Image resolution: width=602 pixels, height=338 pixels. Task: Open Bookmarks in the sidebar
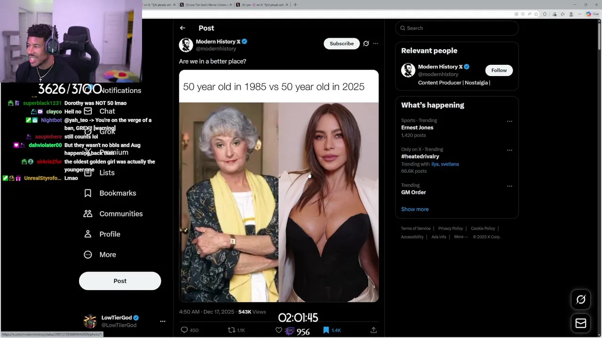tap(118, 193)
